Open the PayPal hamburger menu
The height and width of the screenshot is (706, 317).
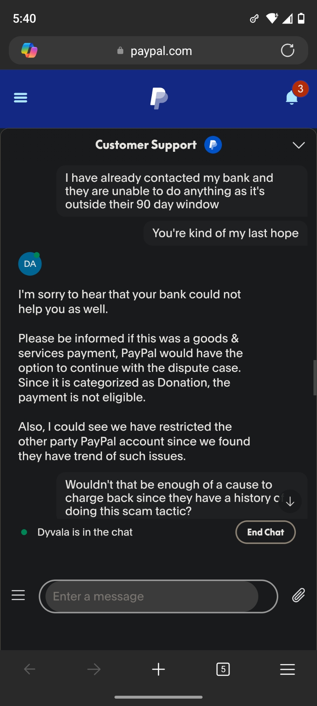tap(20, 97)
